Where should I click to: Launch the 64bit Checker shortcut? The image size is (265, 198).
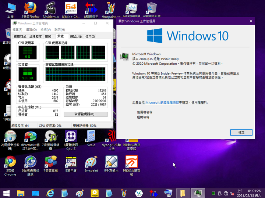click(x=71, y=10)
